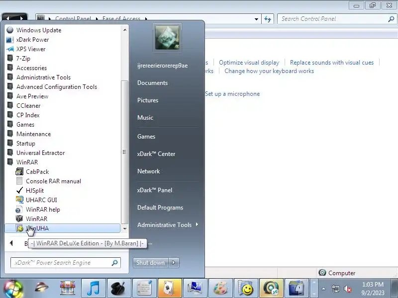
Task: Open the paint palette taskbar icon
Action: [x=220, y=289]
